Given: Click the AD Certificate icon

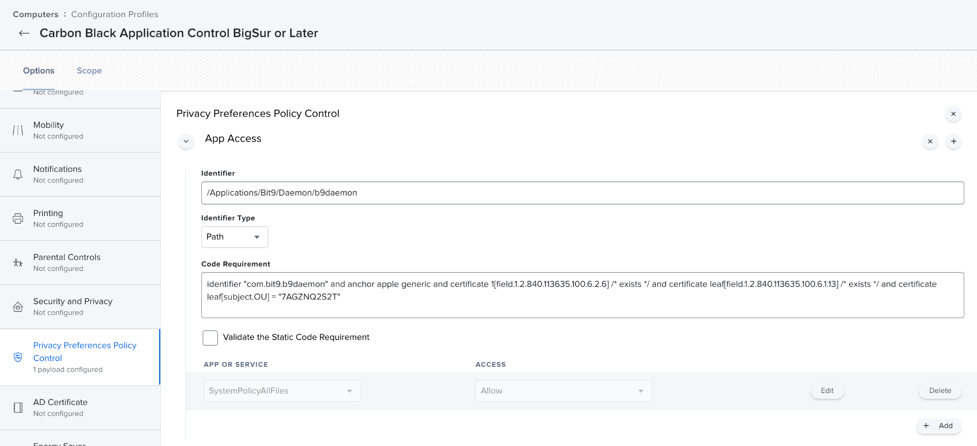Looking at the screenshot, I should (18, 408).
